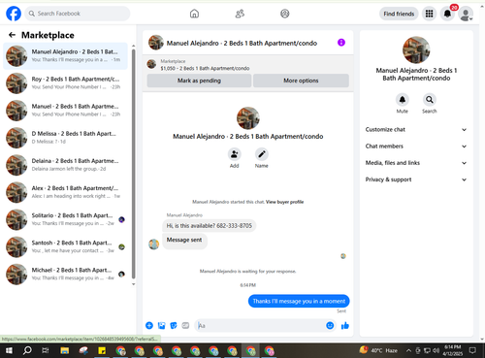Click More options button
The image size is (485, 358).
click(301, 81)
